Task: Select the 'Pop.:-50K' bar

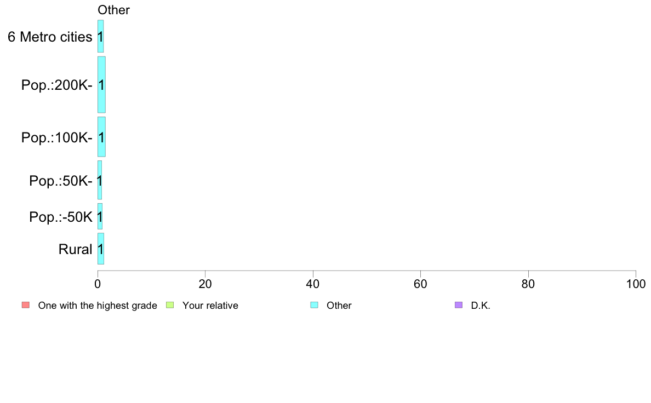Action: point(100,216)
